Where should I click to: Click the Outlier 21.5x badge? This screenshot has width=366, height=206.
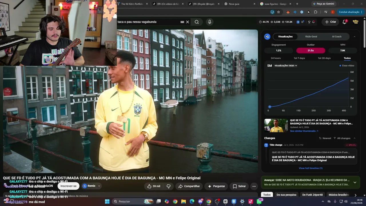click(x=311, y=51)
